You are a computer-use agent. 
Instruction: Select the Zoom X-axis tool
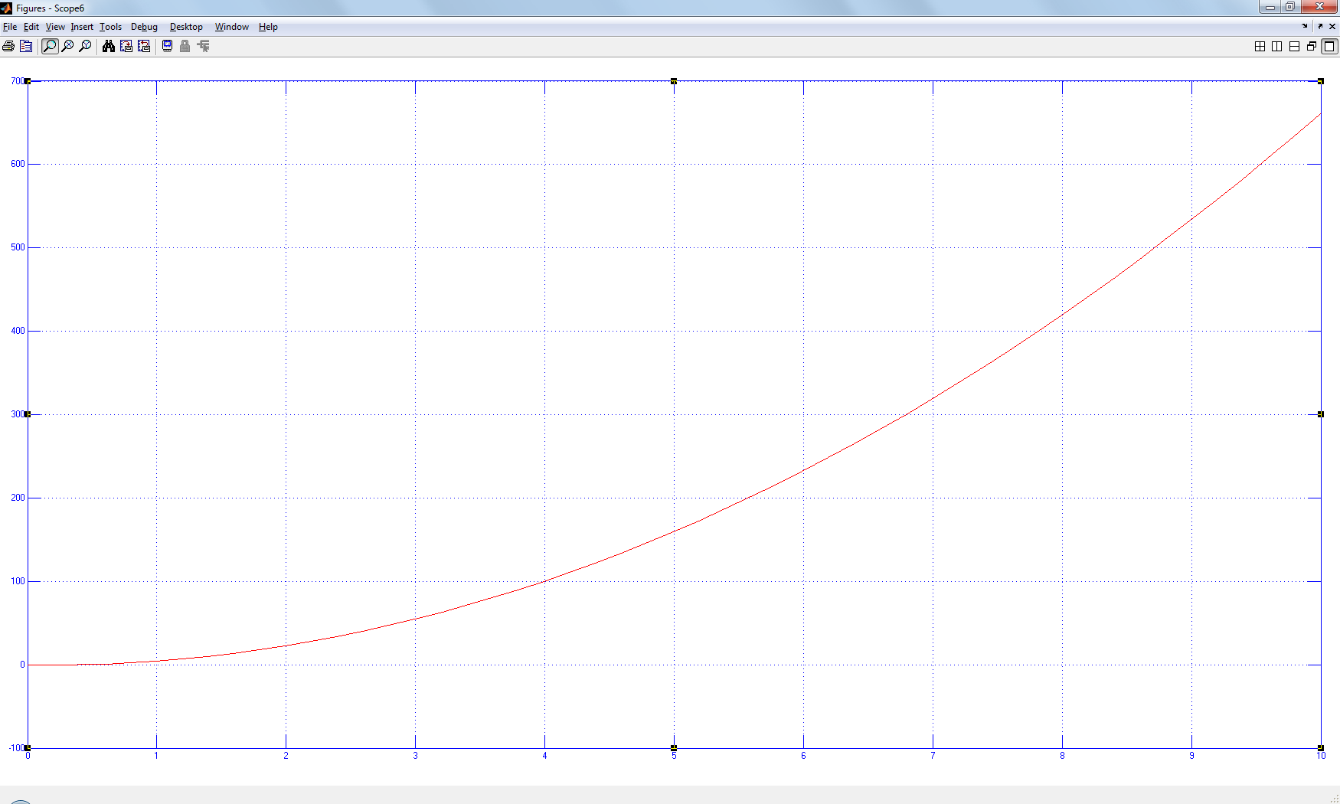67,46
